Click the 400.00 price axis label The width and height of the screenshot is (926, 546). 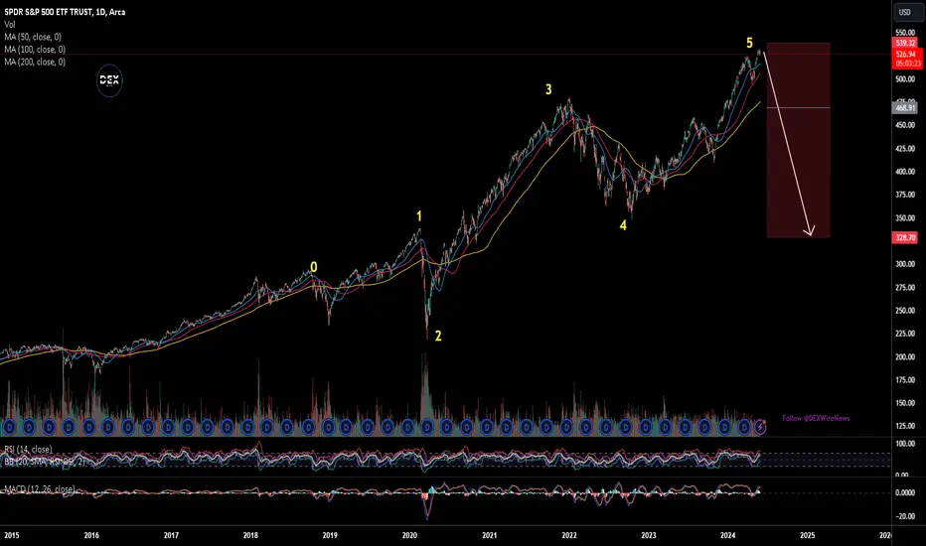pos(905,172)
